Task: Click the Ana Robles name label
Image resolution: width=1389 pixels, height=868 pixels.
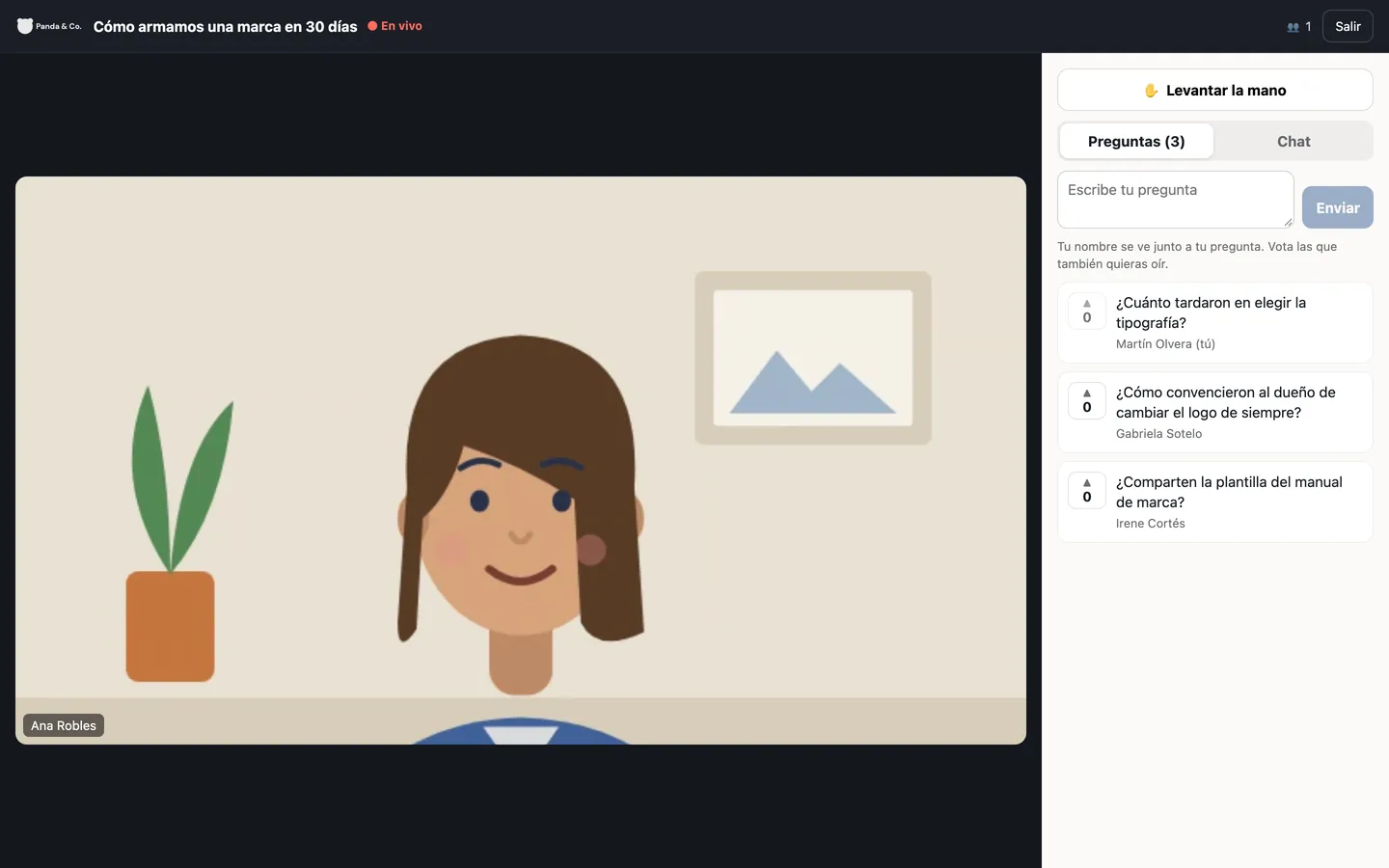Action: (64, 725)
